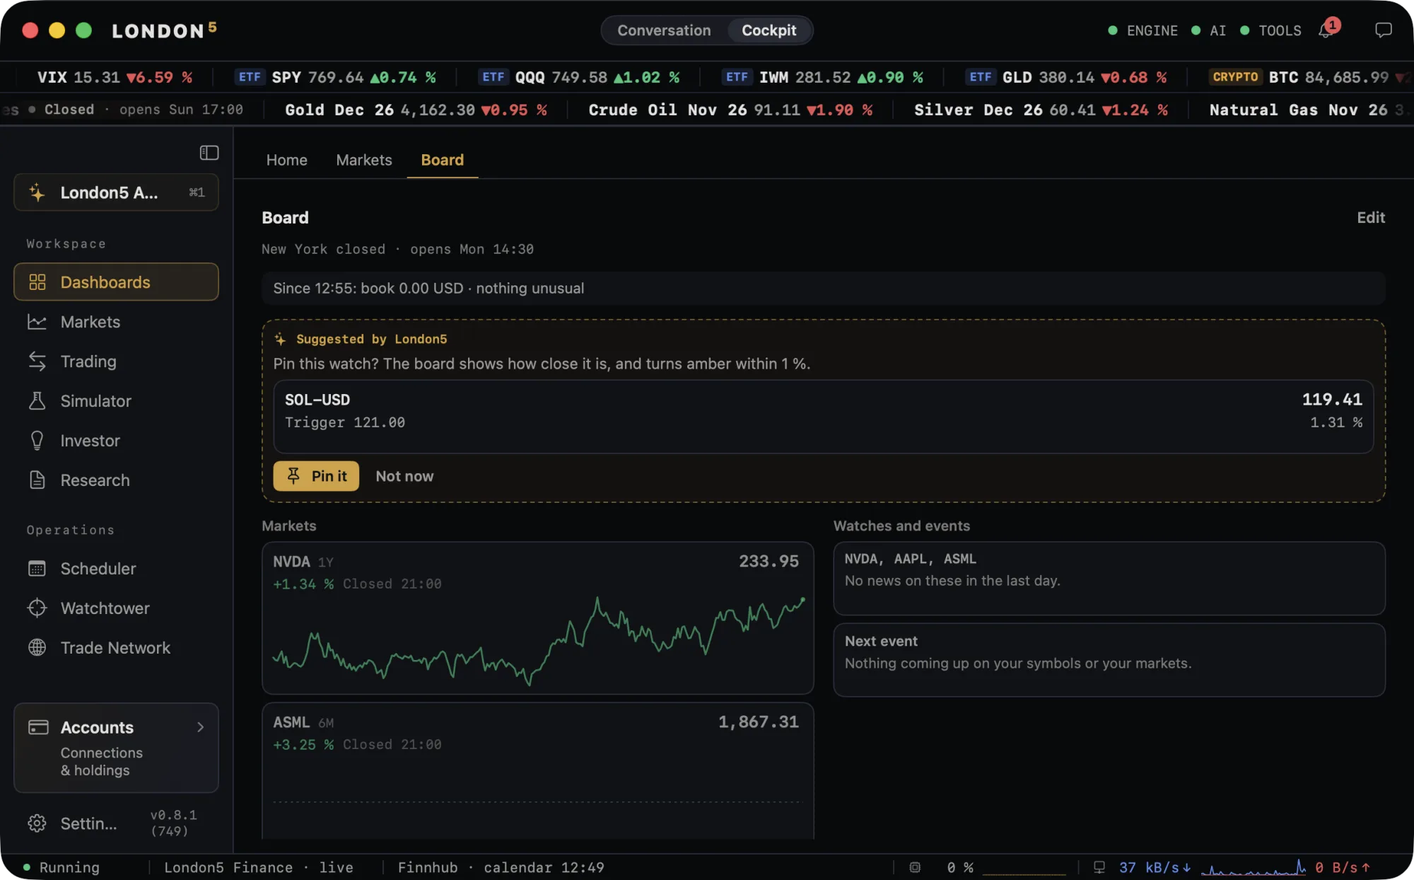Click the Finnhub calendar 12:49 status
1414x880 pixels.
[501, 867]
